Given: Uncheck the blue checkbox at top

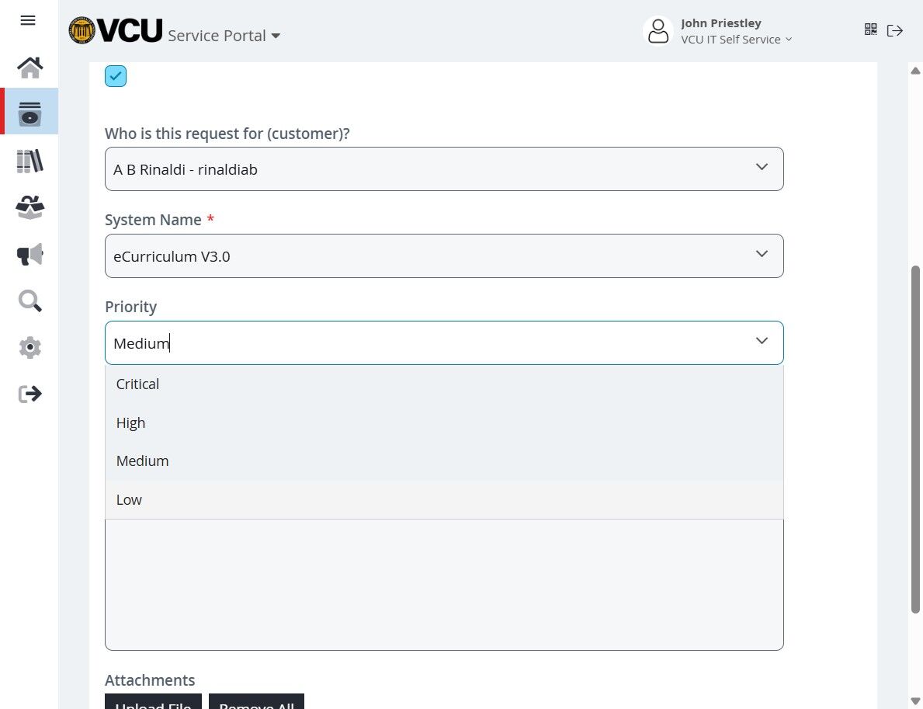Looking at the screenshot, I should click(x=116, y=76).
